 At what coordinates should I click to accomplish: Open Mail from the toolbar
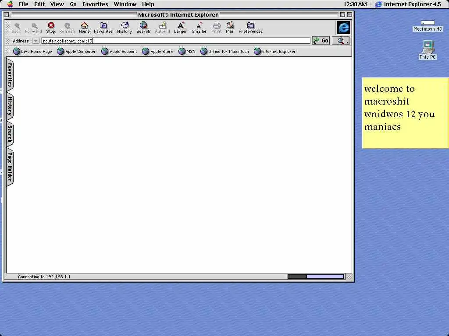click(x=230, y=28)
